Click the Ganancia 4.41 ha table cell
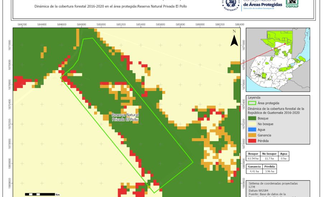 pos(254,172)
